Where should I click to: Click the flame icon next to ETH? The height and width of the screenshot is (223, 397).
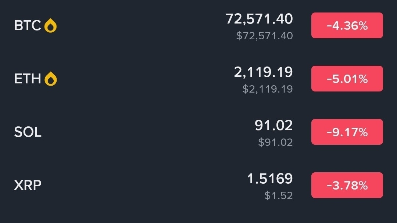[x=51, y=79]
